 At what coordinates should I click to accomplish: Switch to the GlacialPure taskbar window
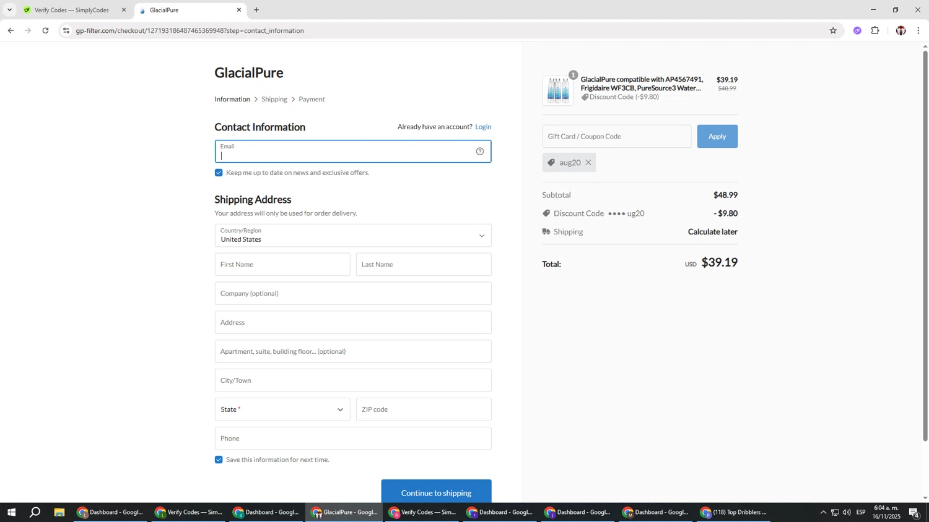[x=344, y=512]
